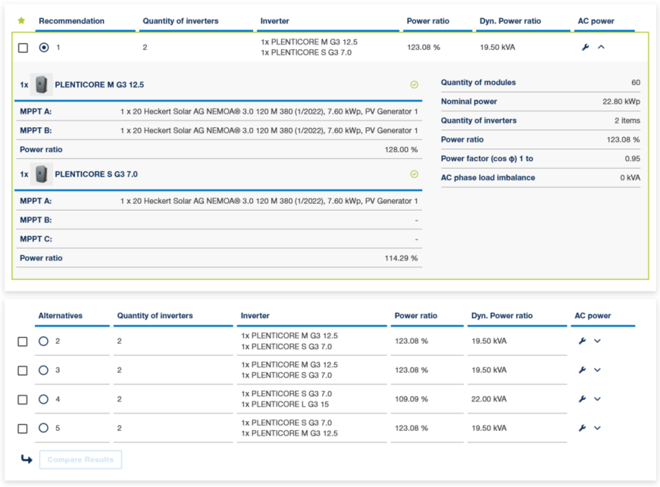The height and width of the screenshot is (487, 660).
Task: Click 1x PLENTICORE L G3 15 inverter text
Action: (285, 404)
